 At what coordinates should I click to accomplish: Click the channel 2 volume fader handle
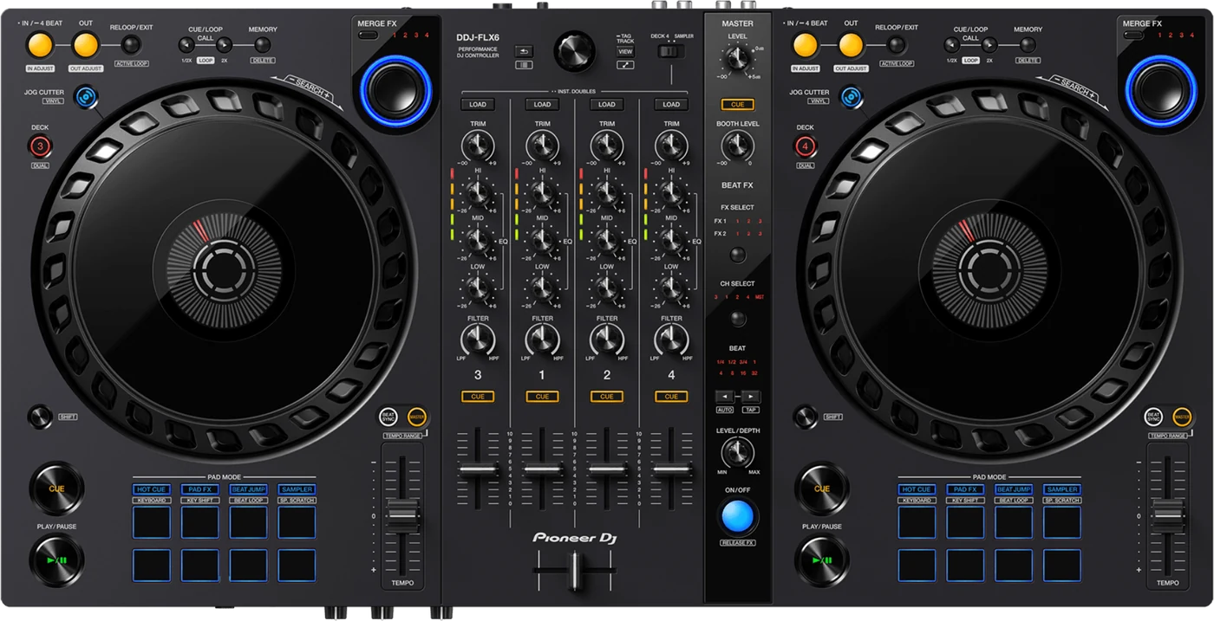(x=607, y=469)
